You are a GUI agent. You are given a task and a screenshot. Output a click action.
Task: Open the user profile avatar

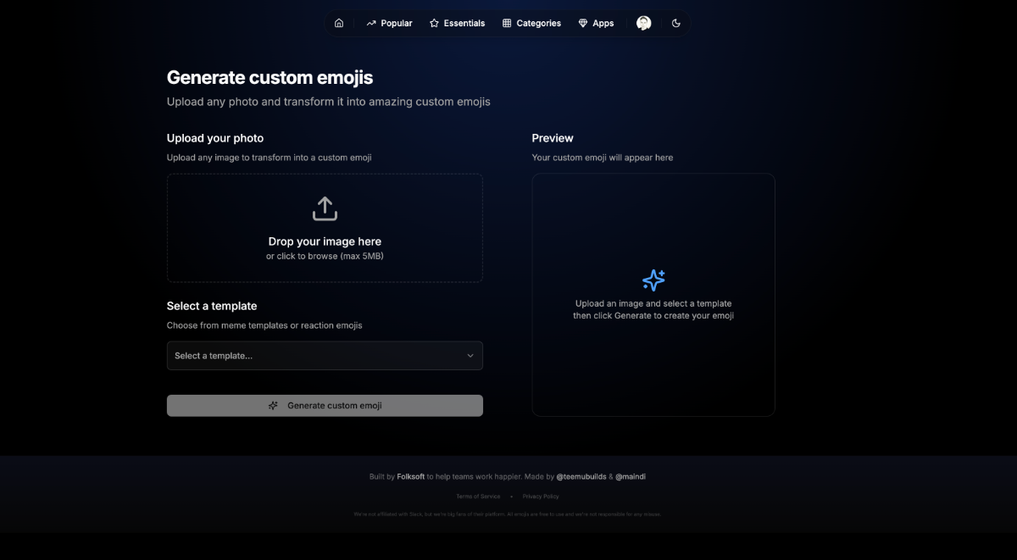point(643,24)
